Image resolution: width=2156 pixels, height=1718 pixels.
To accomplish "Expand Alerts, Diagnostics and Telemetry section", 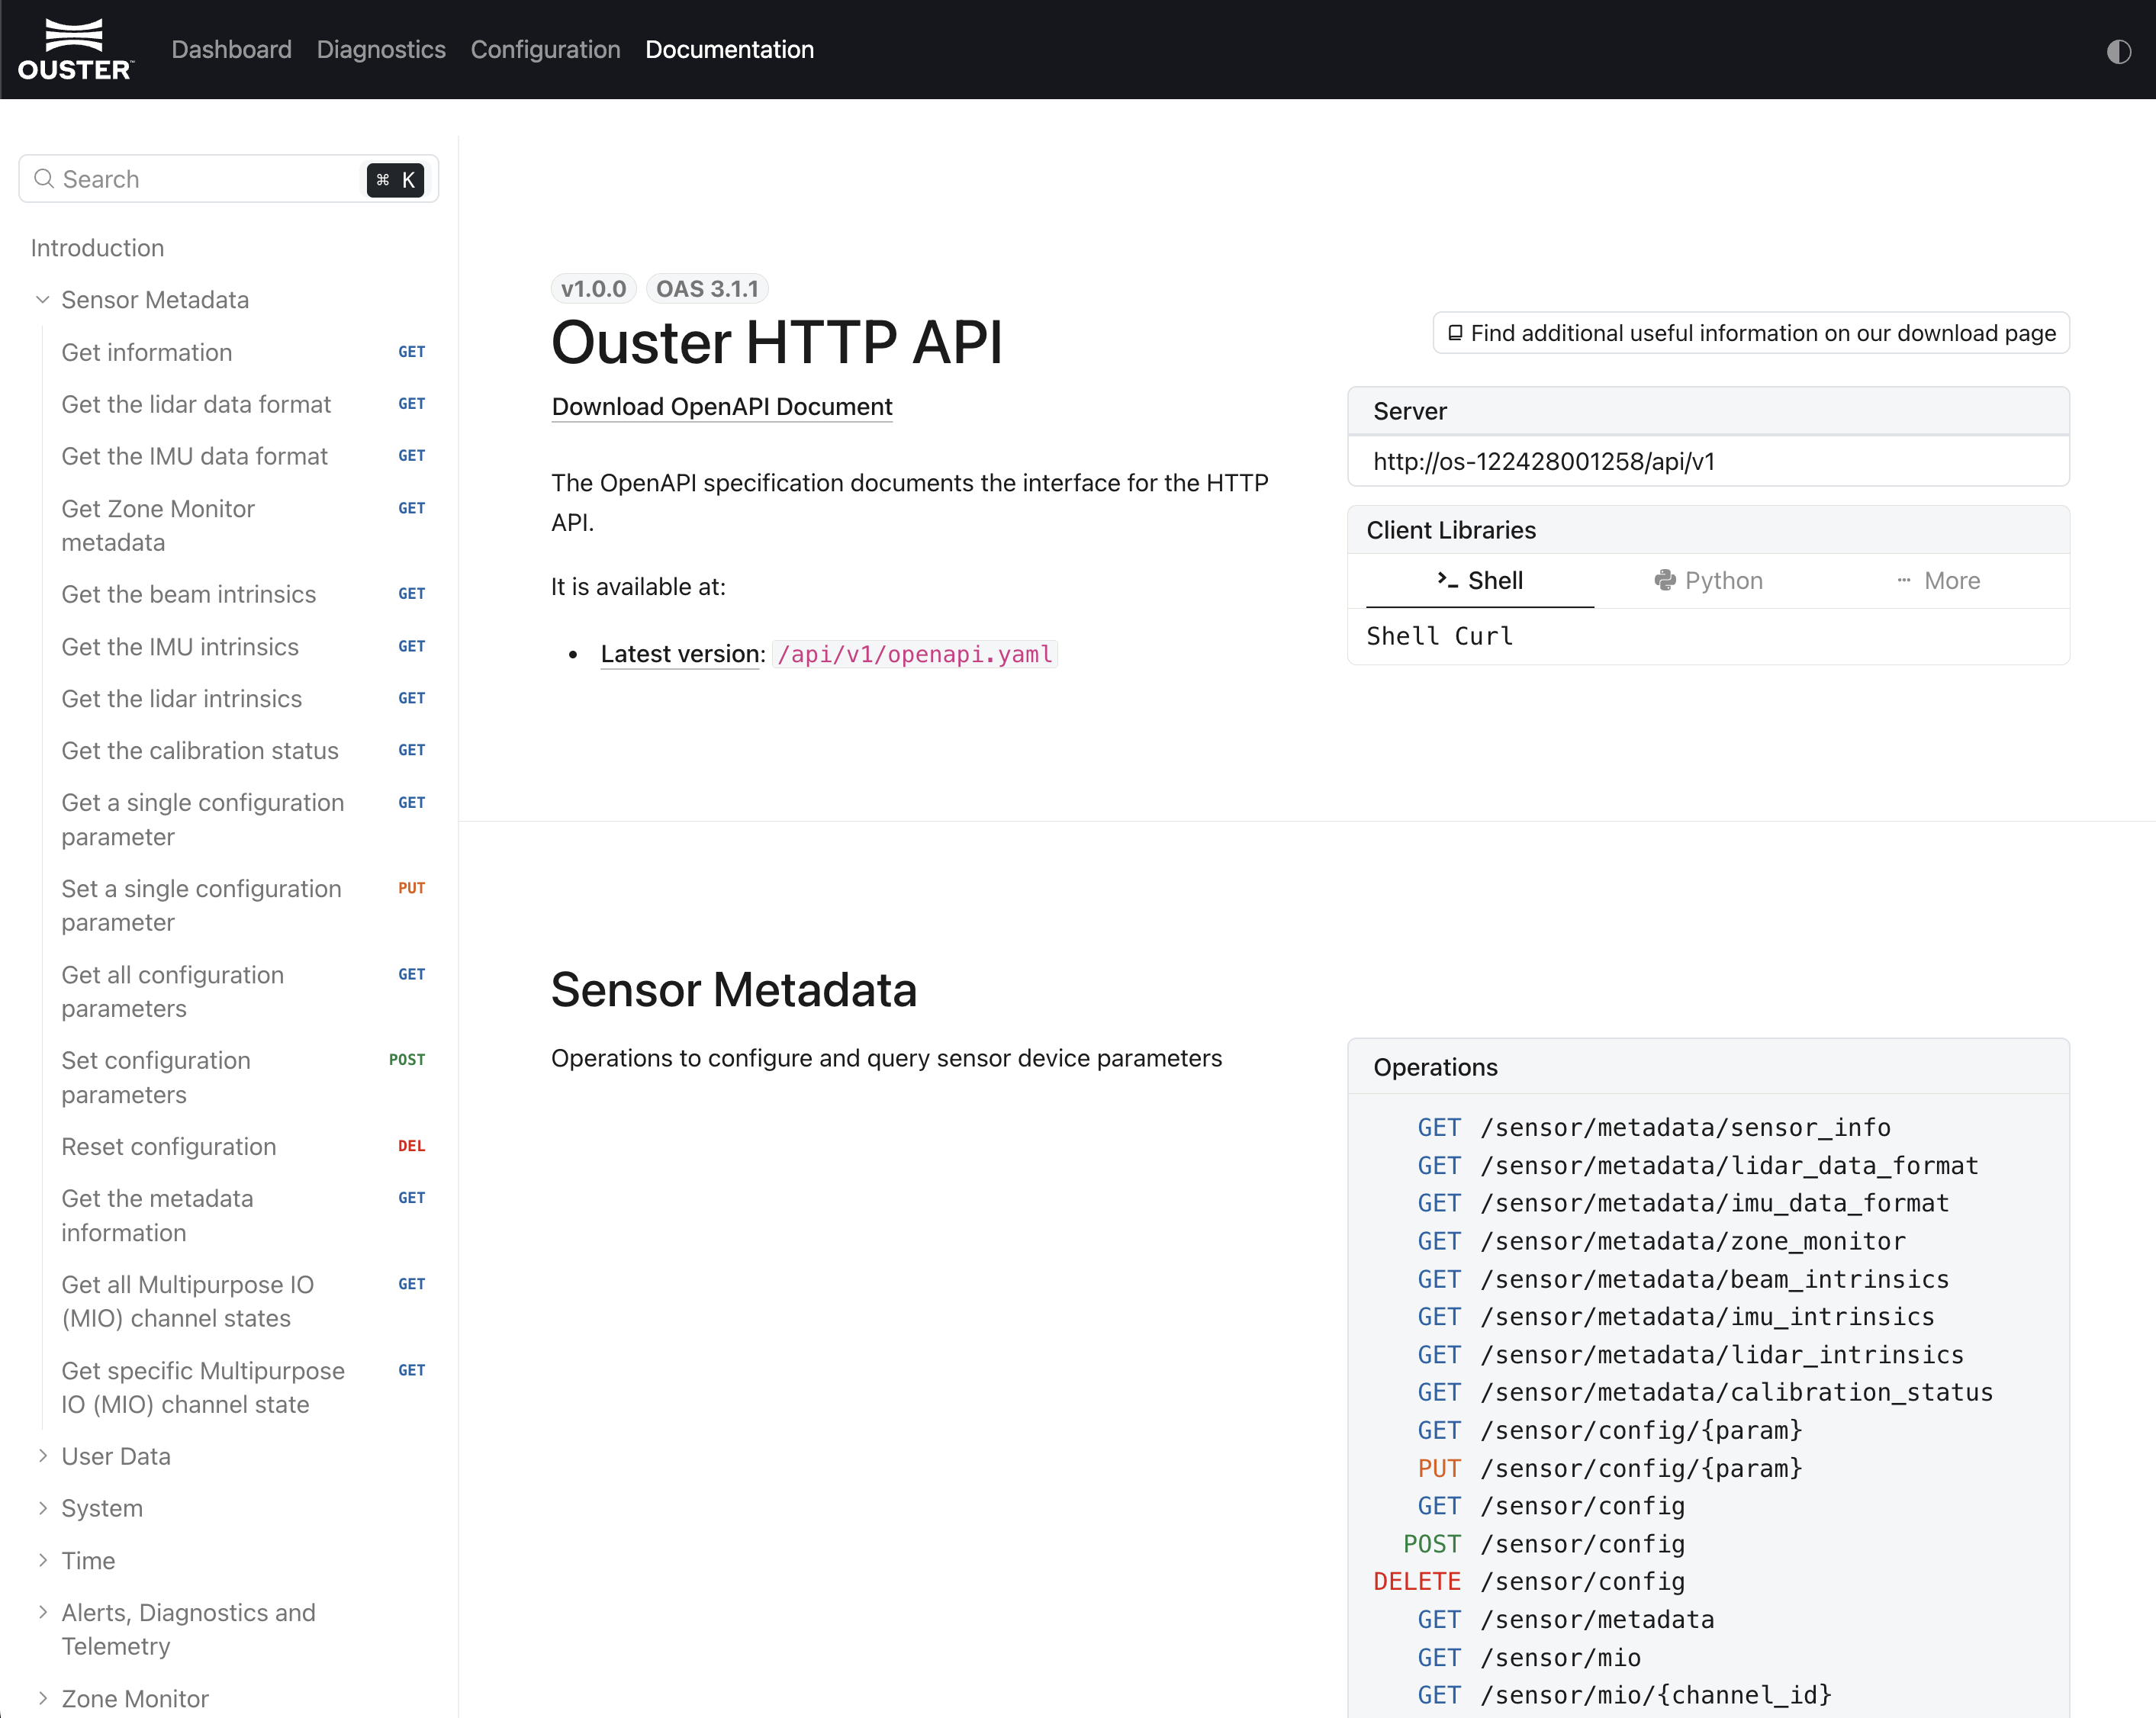I will tap(42, 1612).
